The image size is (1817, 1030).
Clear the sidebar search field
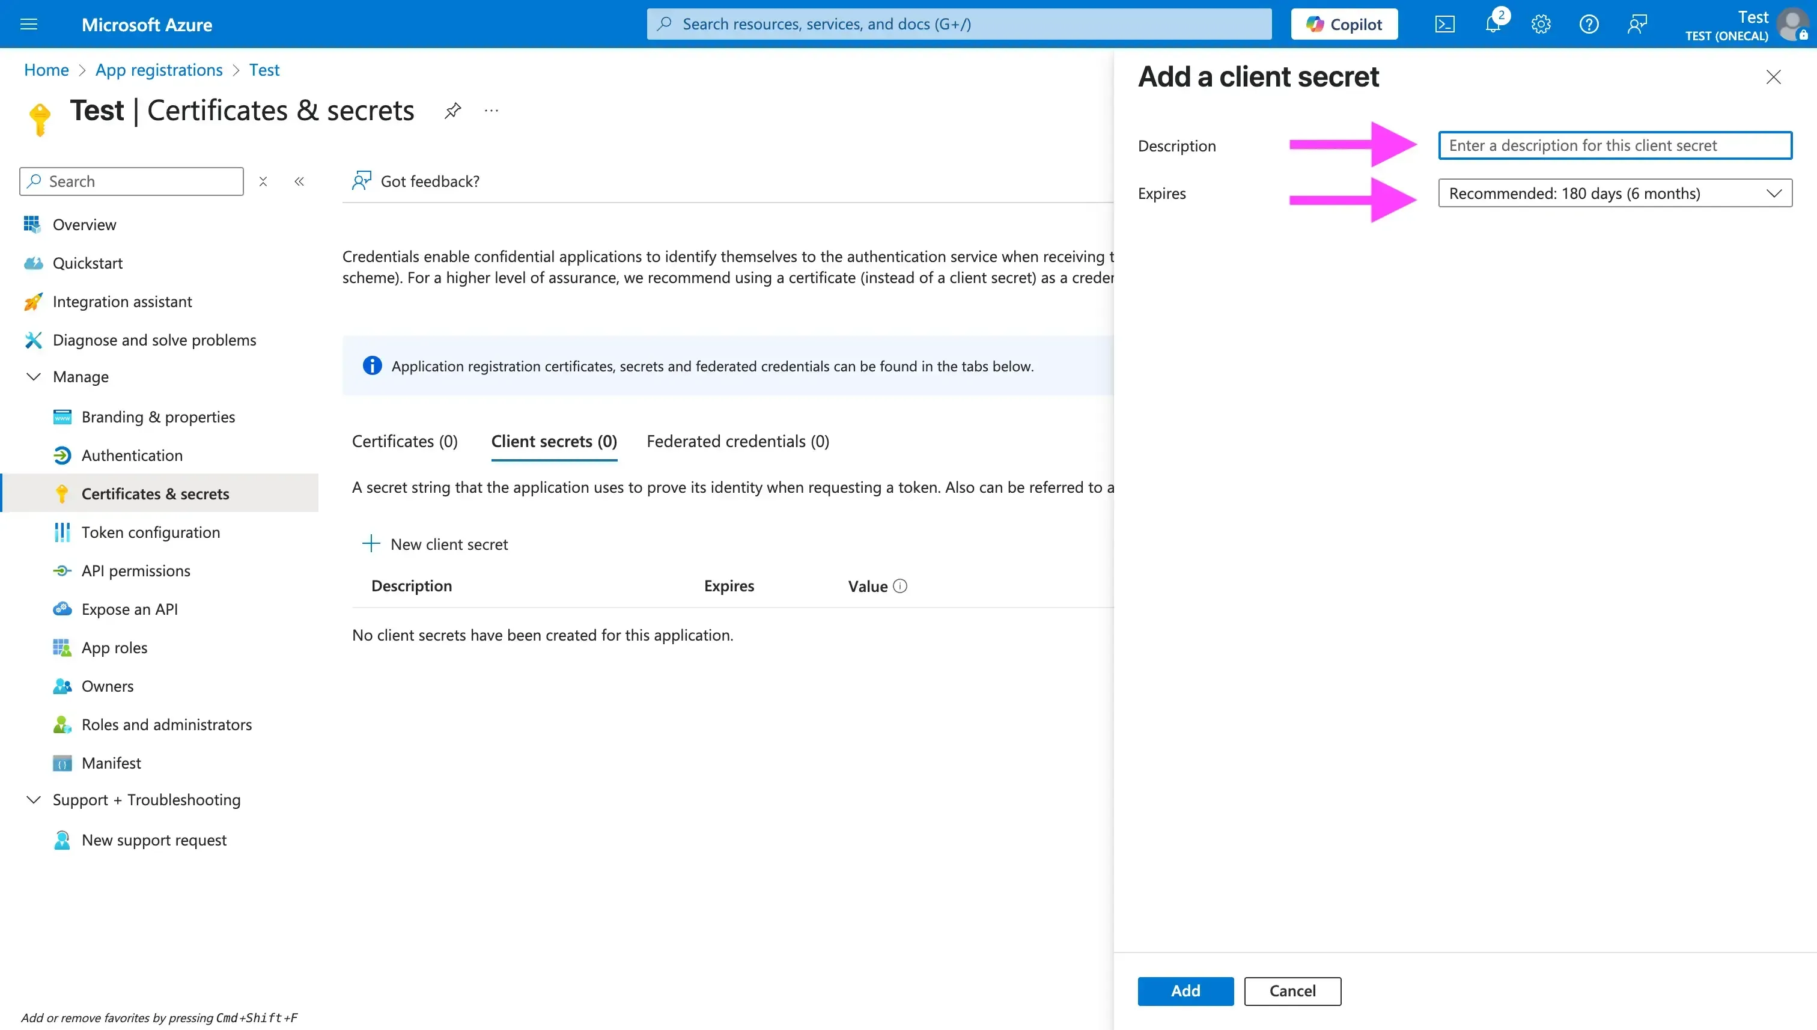pos(263,182)
